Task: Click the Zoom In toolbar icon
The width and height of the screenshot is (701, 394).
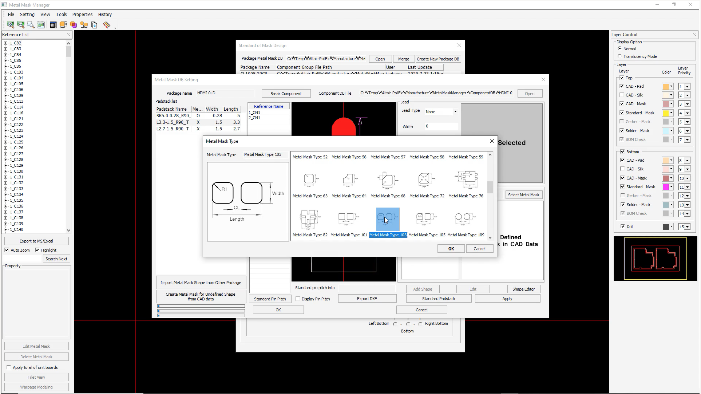Action: pyautogui.click(x=11, y=25)
